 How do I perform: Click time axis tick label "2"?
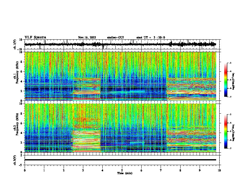[x=64, y=170]
